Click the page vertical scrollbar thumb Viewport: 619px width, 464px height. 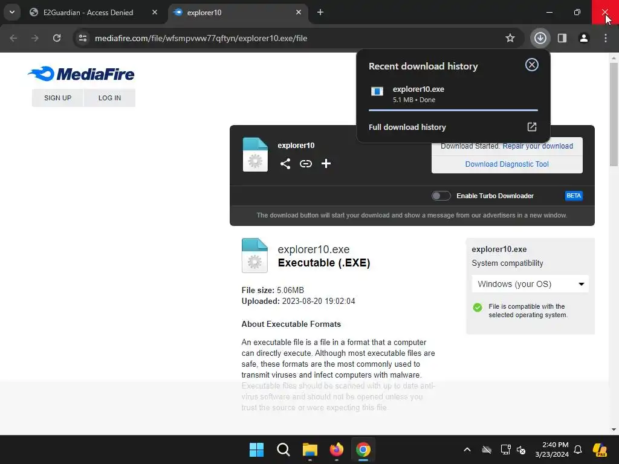tap(614, 114)
